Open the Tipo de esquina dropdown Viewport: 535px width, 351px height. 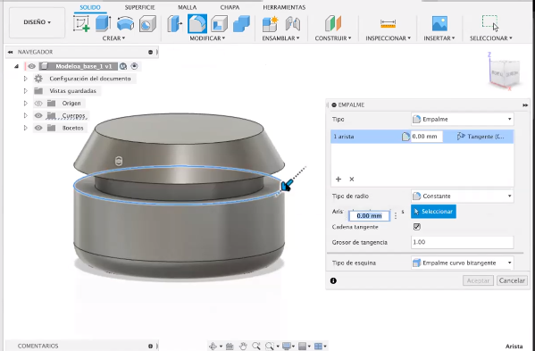coord(463,263)
